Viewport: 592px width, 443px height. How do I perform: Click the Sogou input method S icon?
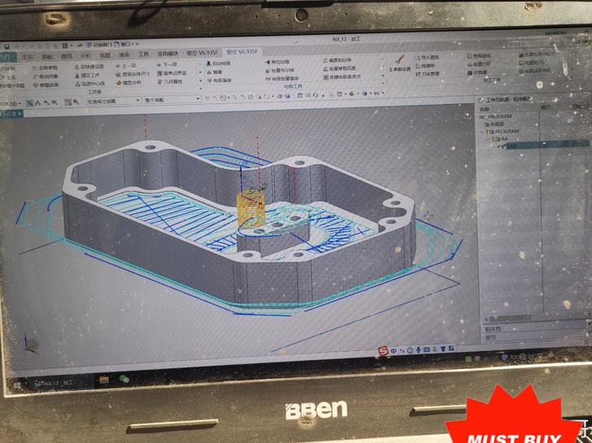(383, 350)
